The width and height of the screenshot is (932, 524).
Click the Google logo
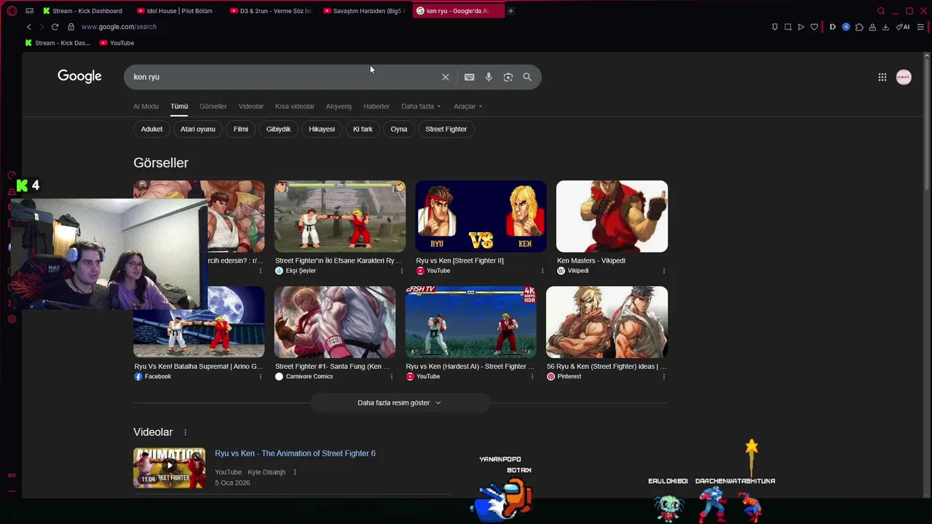(x=79, y=76)
